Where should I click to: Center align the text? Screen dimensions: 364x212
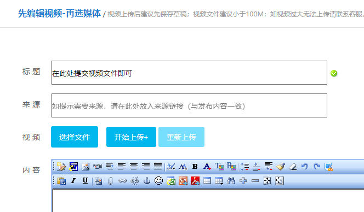tap(134, 167)
